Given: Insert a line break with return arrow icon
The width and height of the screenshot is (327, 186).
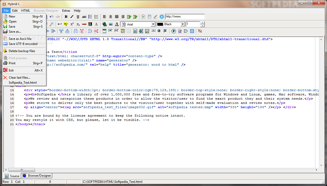Looking at the screenshot, I should [x=60, y=24].
